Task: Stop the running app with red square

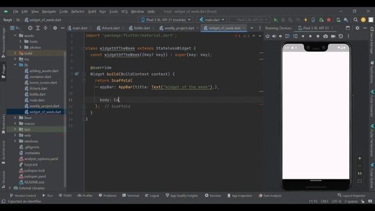Action: tap(329, 20)
